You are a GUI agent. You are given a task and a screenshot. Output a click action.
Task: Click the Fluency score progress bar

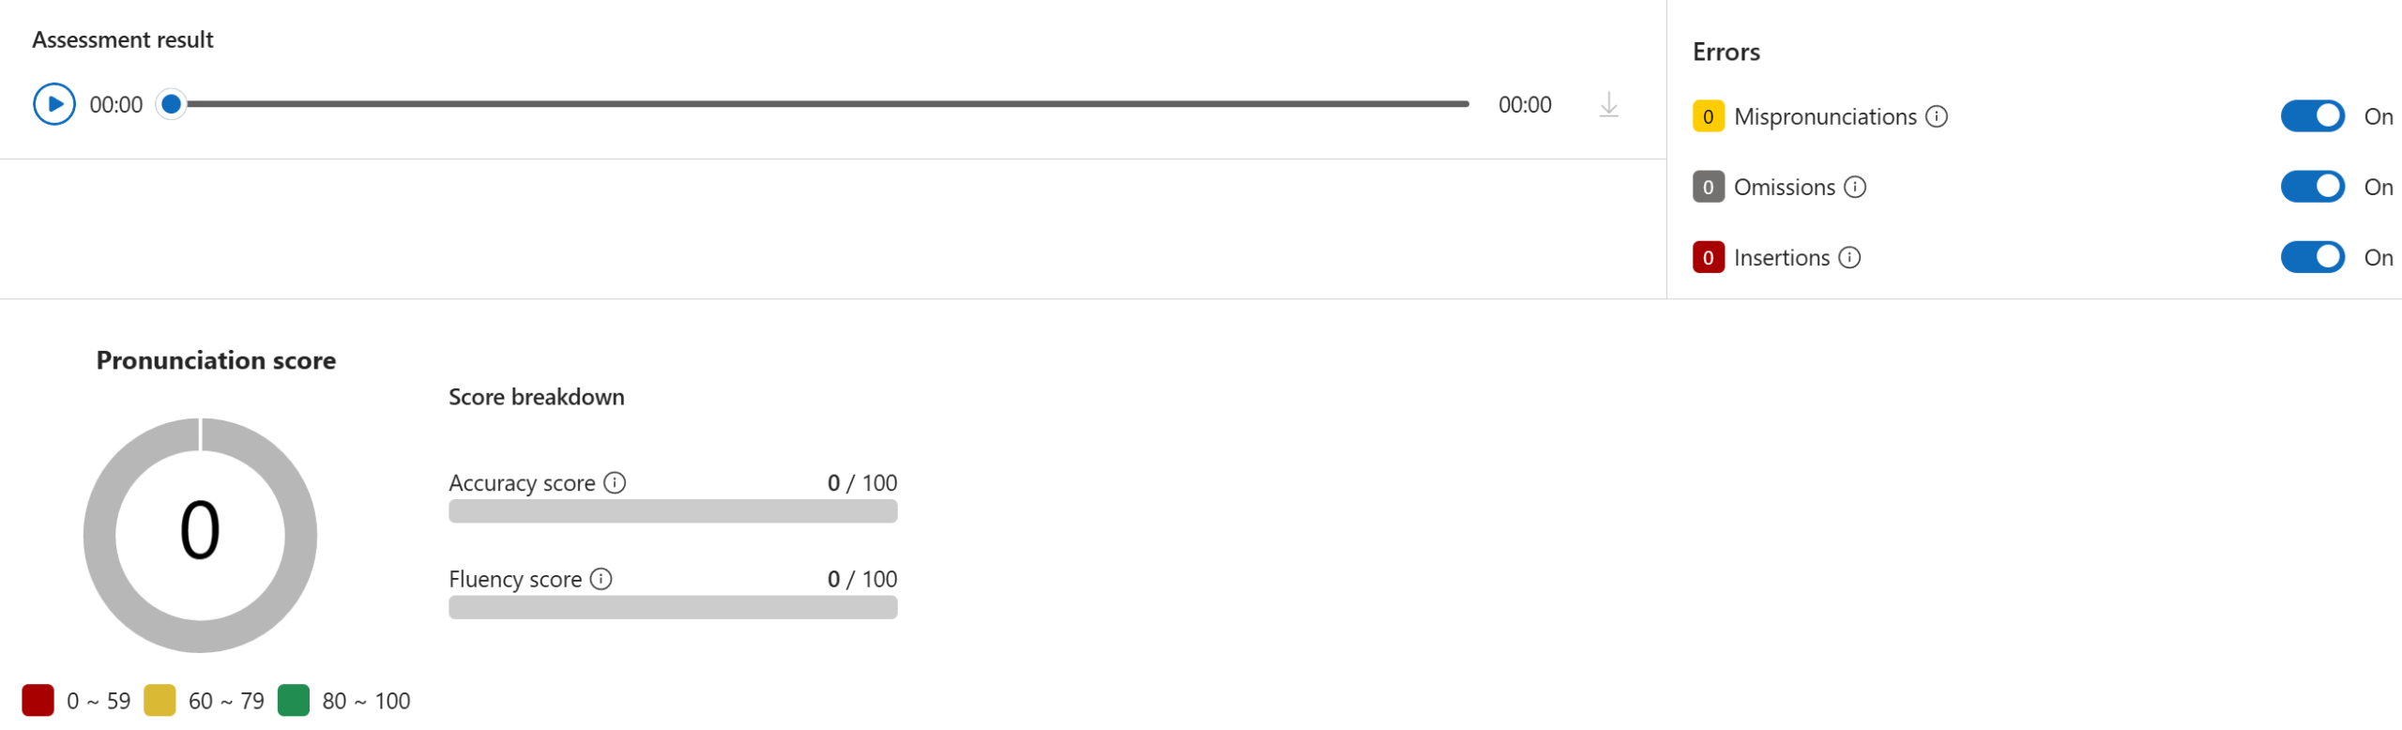pos(673,608)
